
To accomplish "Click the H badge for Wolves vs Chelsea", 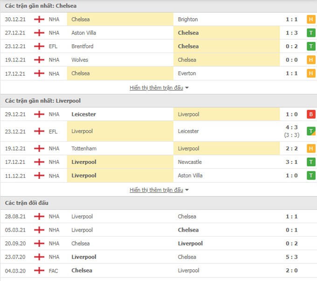I will (311, 60).
